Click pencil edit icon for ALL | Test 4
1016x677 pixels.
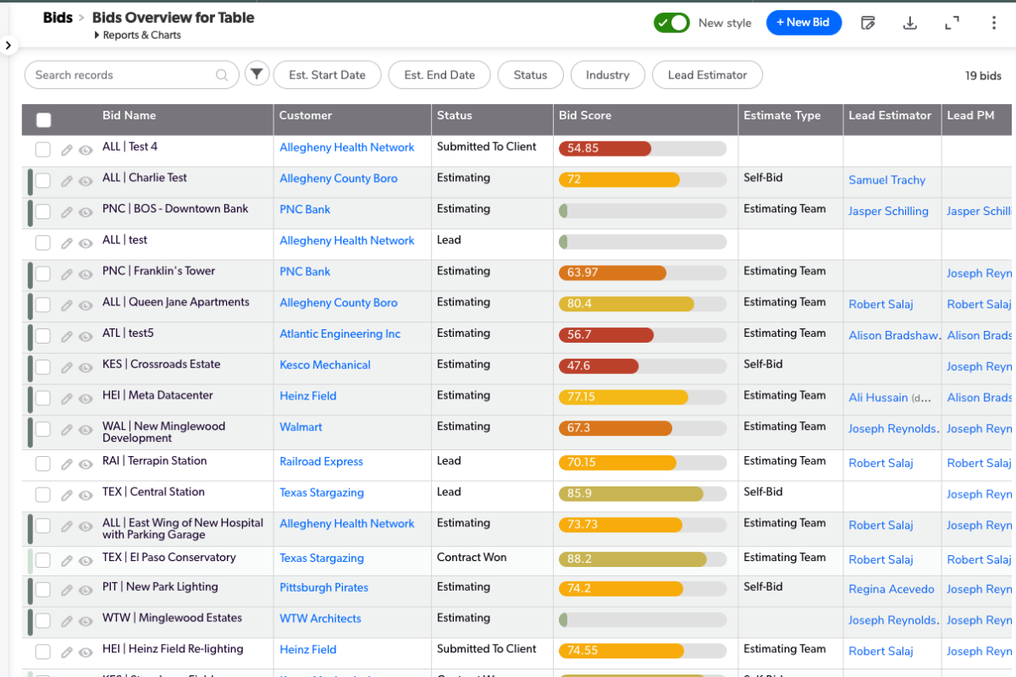[x=67, y=151]
